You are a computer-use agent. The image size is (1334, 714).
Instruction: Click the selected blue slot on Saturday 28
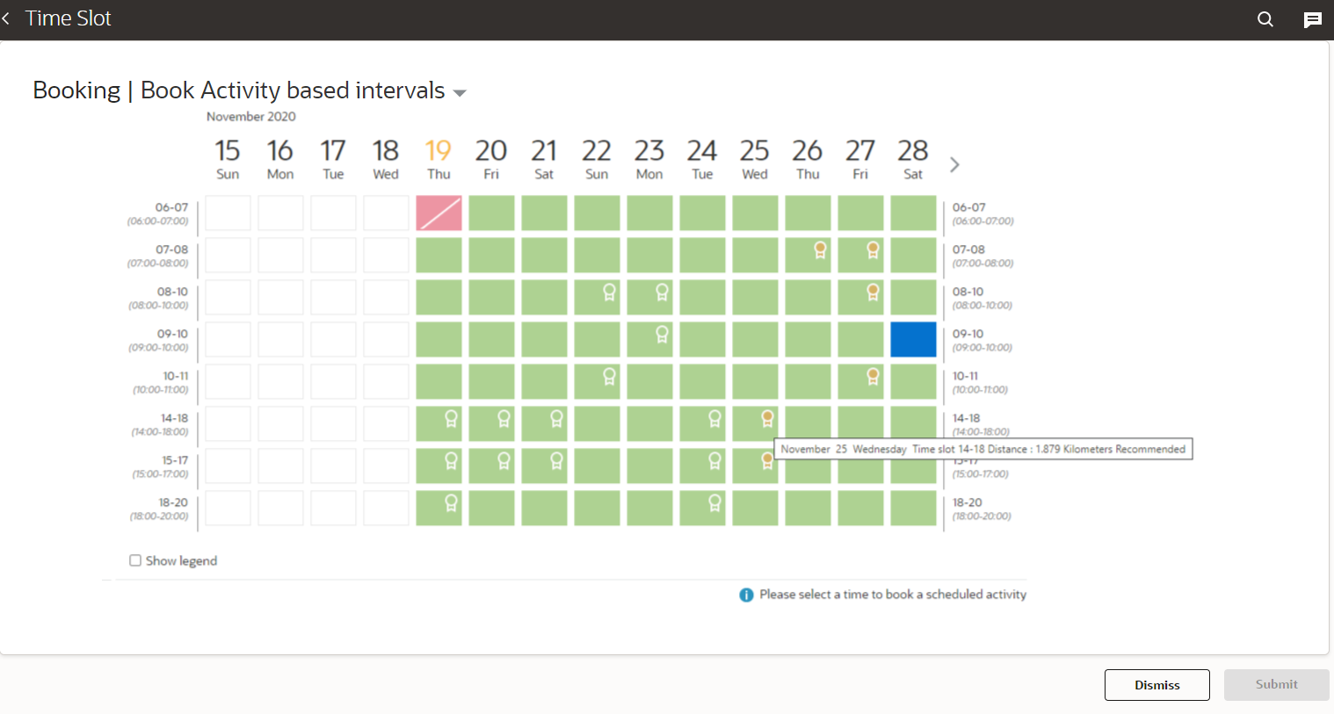[x=913, y=339]
